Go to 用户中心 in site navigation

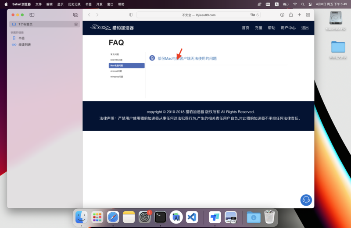(x=288, y=28)
